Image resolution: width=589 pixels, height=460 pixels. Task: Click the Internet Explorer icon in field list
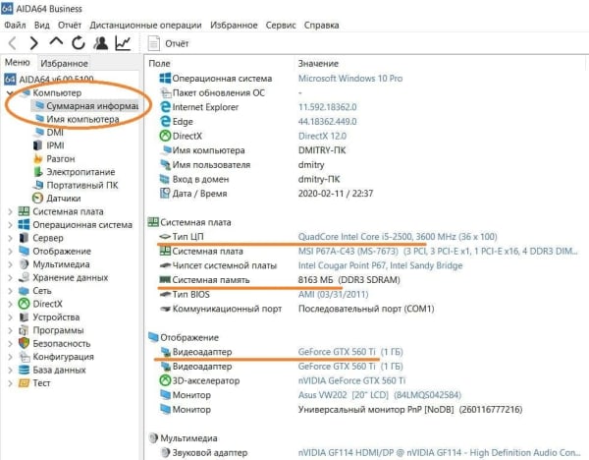pos(165,107)
